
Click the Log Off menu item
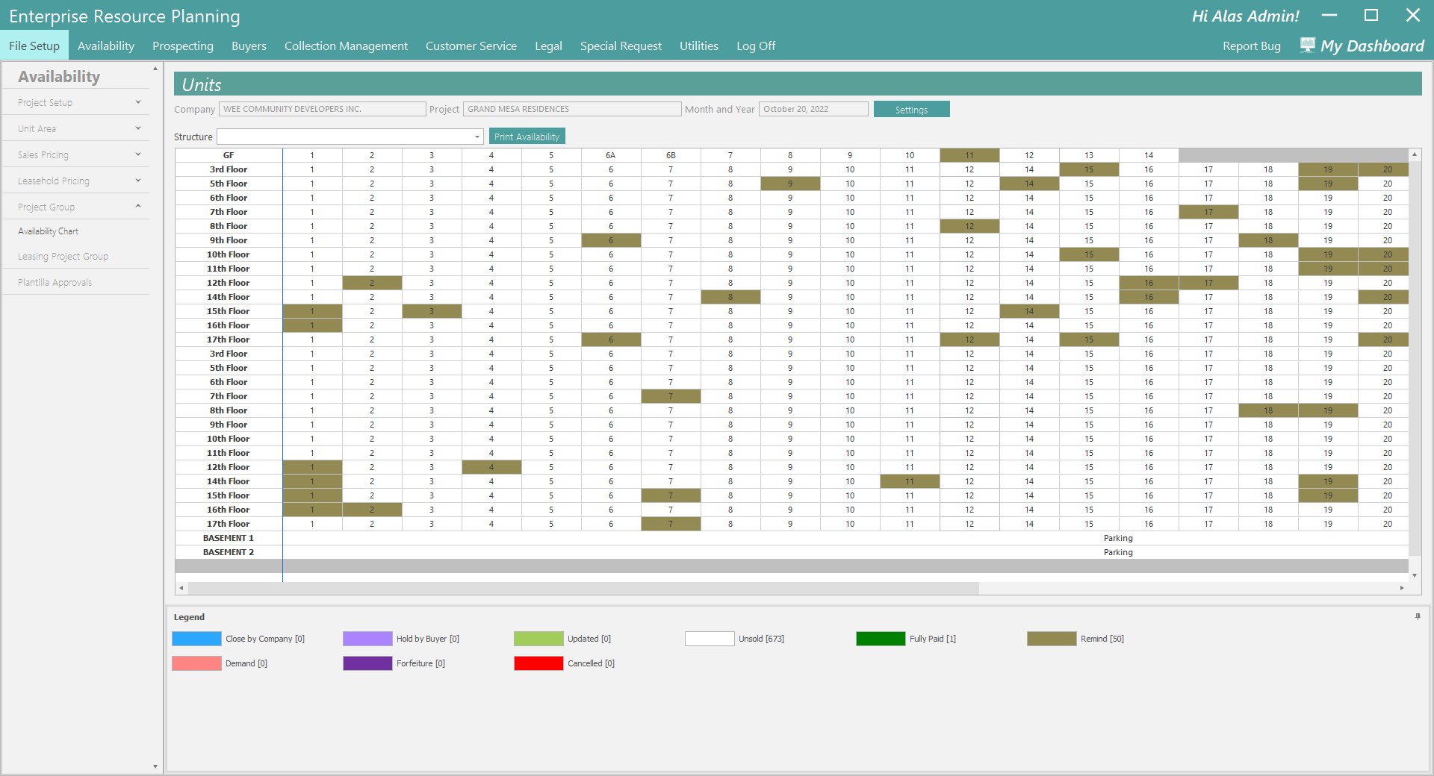(756, 46)
